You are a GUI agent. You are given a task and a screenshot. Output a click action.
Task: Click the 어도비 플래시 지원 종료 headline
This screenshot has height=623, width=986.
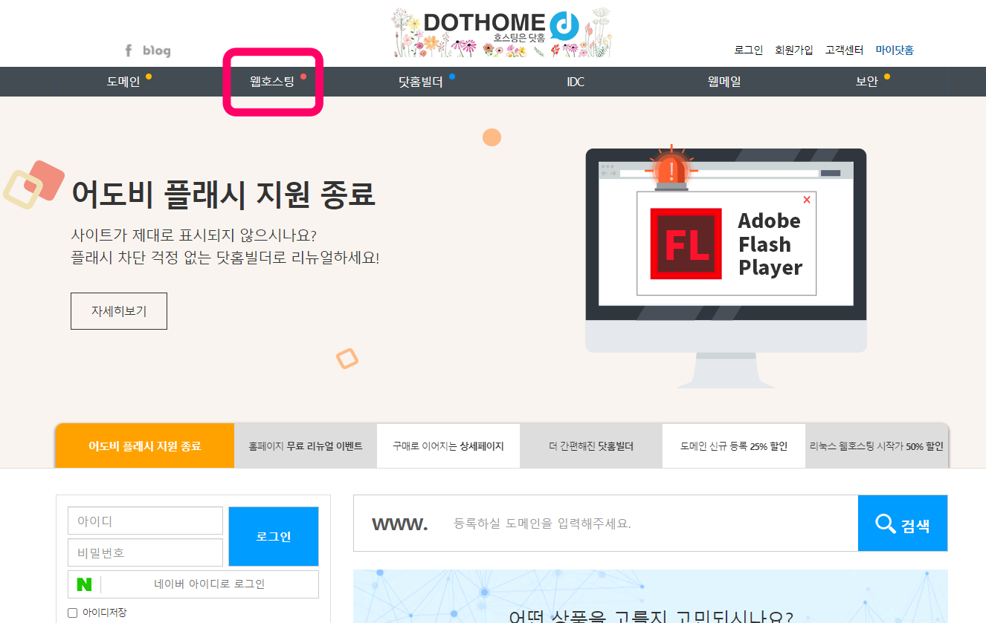[x=224, y=195]
